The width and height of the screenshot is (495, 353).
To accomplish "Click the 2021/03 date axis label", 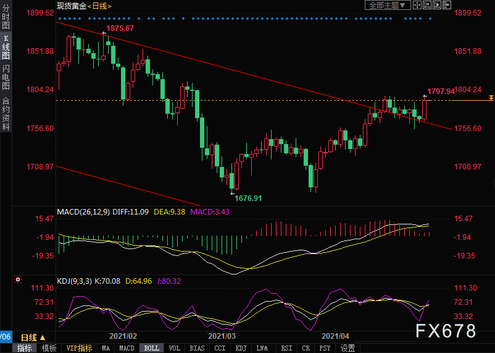I will (222, 336).
